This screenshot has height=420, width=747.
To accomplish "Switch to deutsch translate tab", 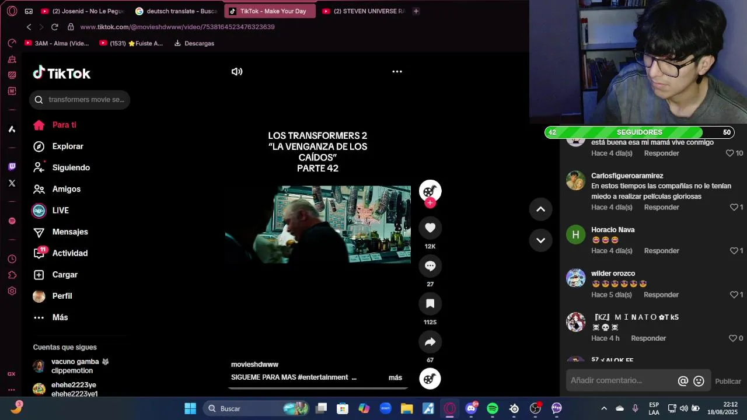I will pos(176,11).
